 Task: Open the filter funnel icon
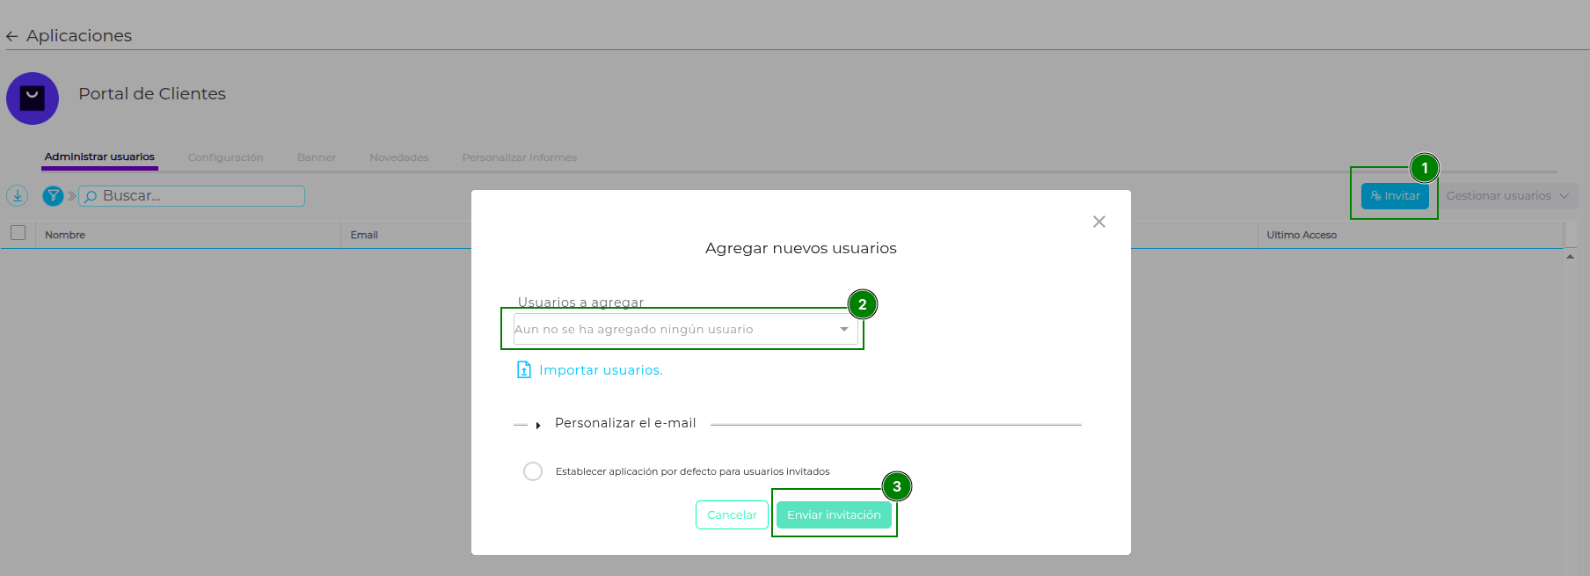click(53, 196)
